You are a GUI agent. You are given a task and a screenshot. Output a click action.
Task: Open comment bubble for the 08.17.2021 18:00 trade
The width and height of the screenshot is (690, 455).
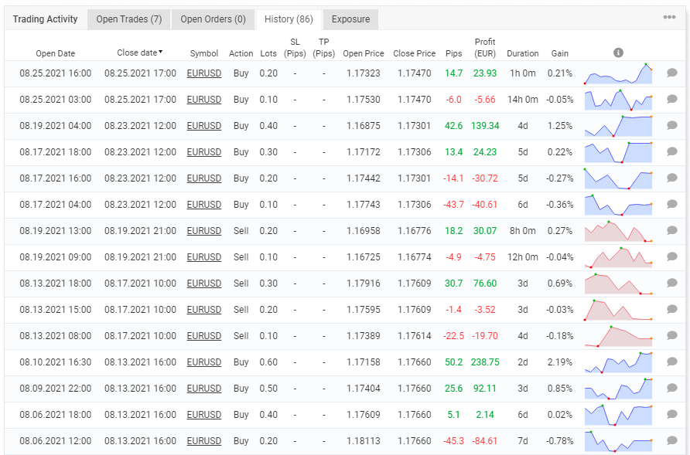[x=671, y=152]
